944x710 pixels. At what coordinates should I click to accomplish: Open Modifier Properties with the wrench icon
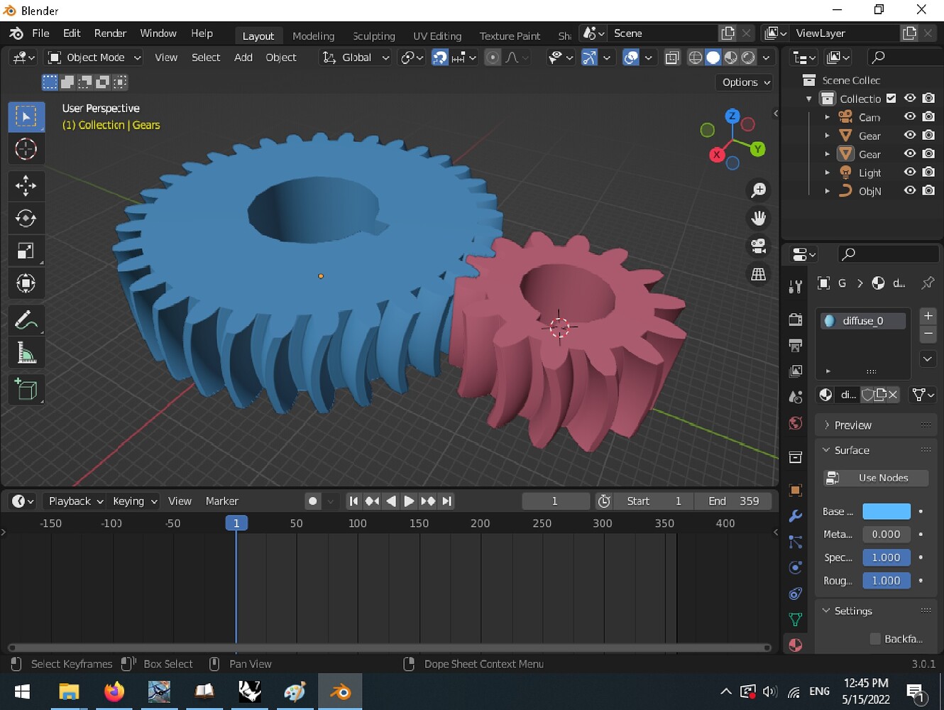click(x=795, y=516)
